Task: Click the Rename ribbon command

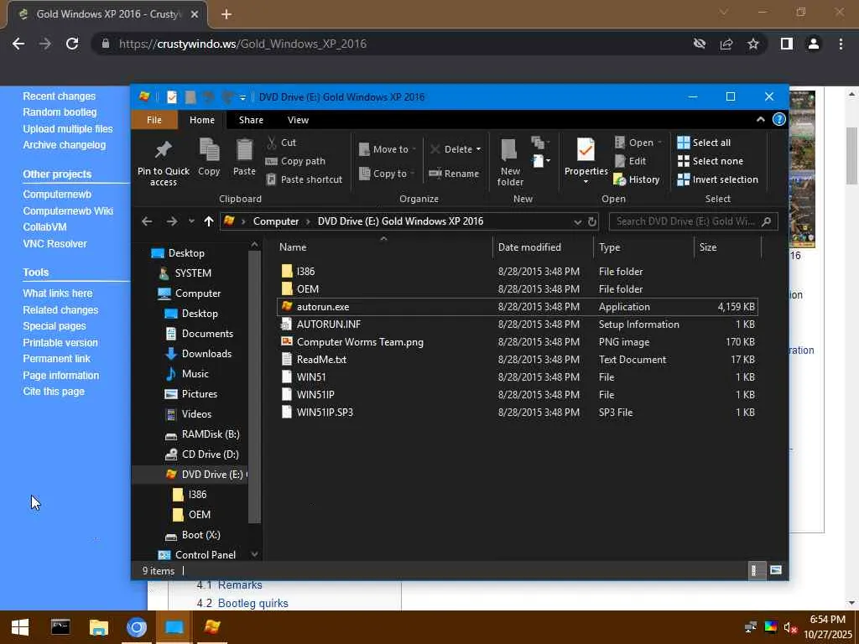Action: click(454, 174)
